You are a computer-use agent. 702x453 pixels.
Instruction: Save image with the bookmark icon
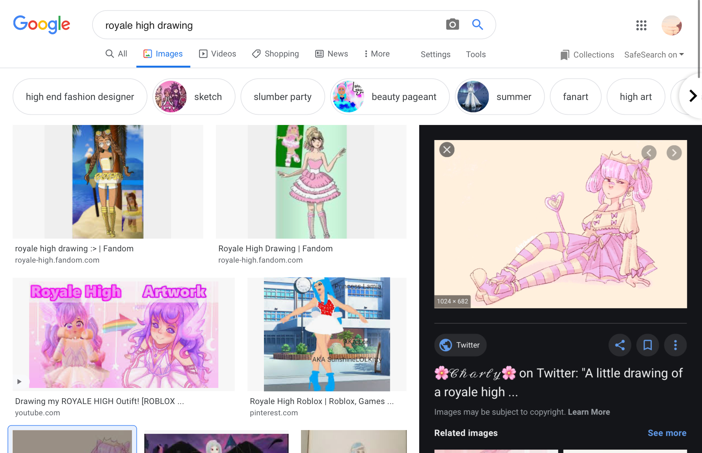point(647,345)
